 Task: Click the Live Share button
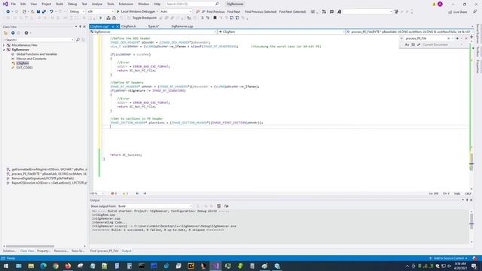point(458,12)
